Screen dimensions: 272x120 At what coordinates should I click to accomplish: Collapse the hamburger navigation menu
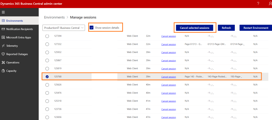(x=3, y=12)
